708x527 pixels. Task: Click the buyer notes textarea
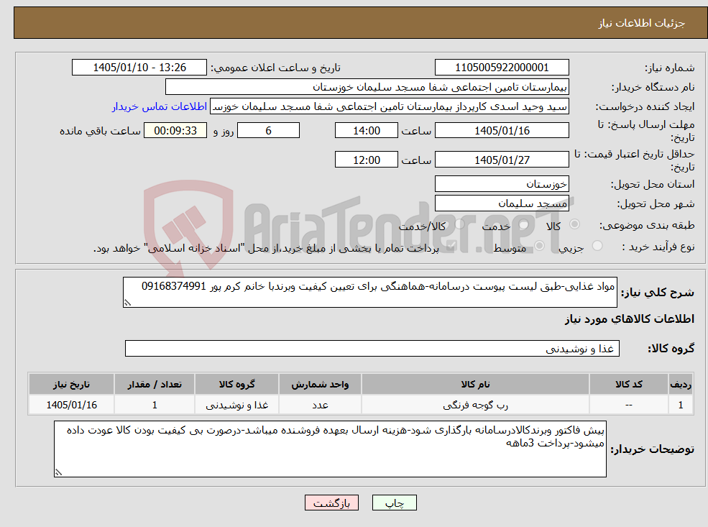coord(330,449)
